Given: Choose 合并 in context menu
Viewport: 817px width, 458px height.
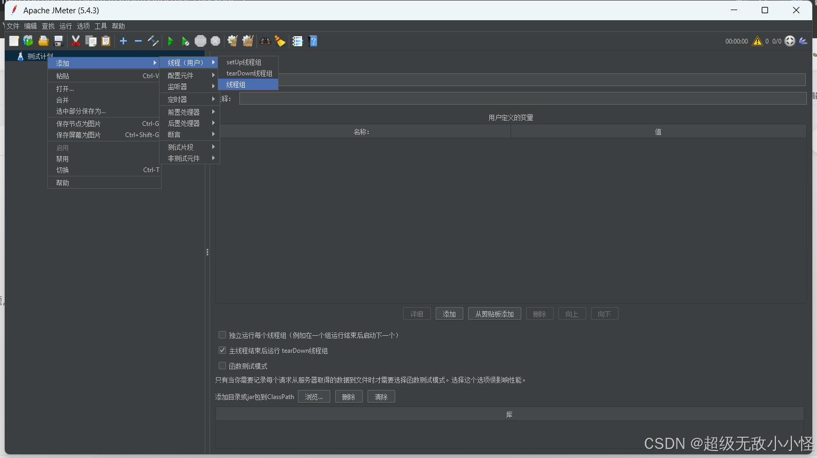Looking at the screenshot, I should (104, 100).
